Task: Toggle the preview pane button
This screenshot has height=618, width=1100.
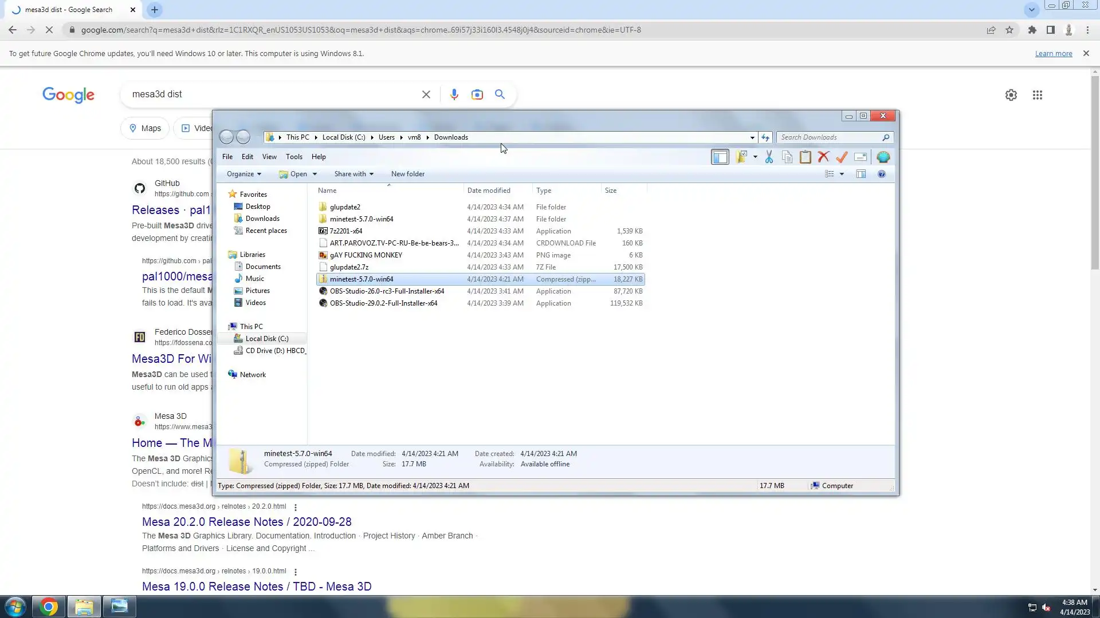Action: 861,174
